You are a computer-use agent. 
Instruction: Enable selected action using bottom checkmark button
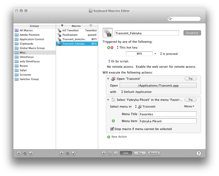point(116,153)
